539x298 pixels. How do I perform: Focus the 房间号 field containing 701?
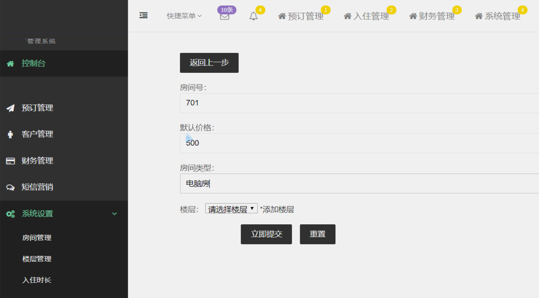tap(359, 103)
